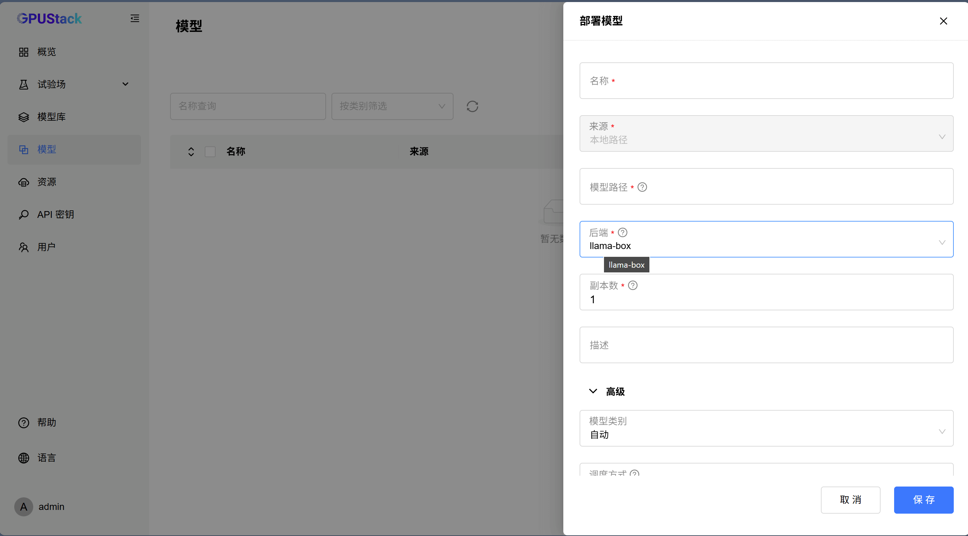Click the help icon next to 副本数
Viewport: 968px width, 536px height.
[632, 286]
